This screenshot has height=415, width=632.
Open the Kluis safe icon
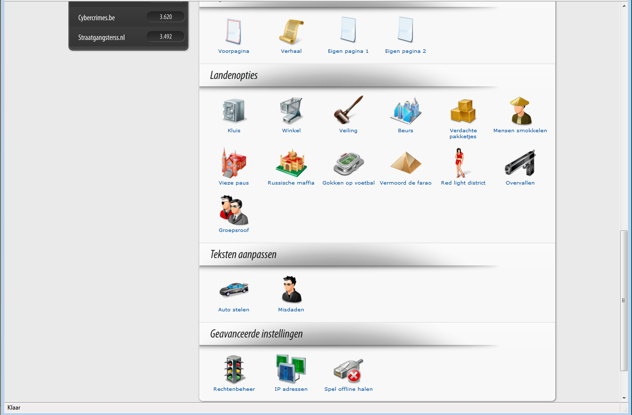234,111
